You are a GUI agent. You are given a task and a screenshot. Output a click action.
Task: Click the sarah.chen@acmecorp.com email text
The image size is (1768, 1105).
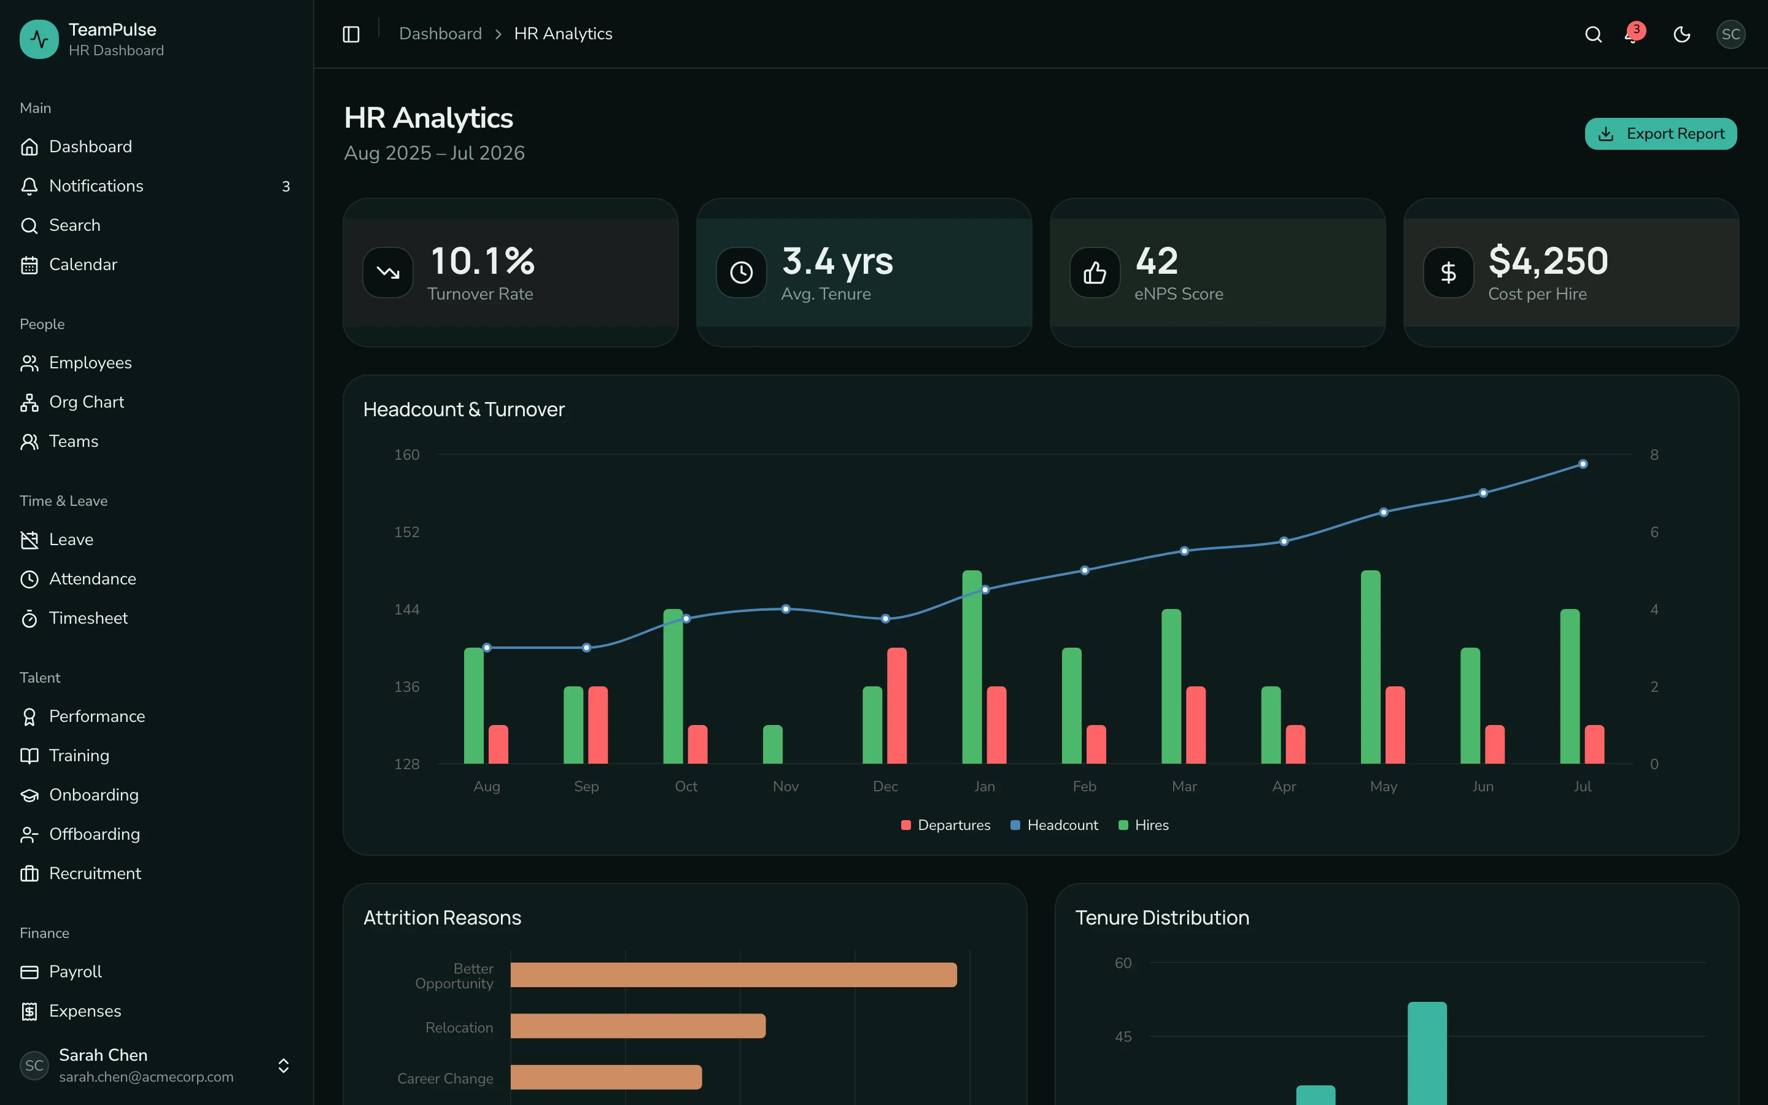[x=146, y=1077]
